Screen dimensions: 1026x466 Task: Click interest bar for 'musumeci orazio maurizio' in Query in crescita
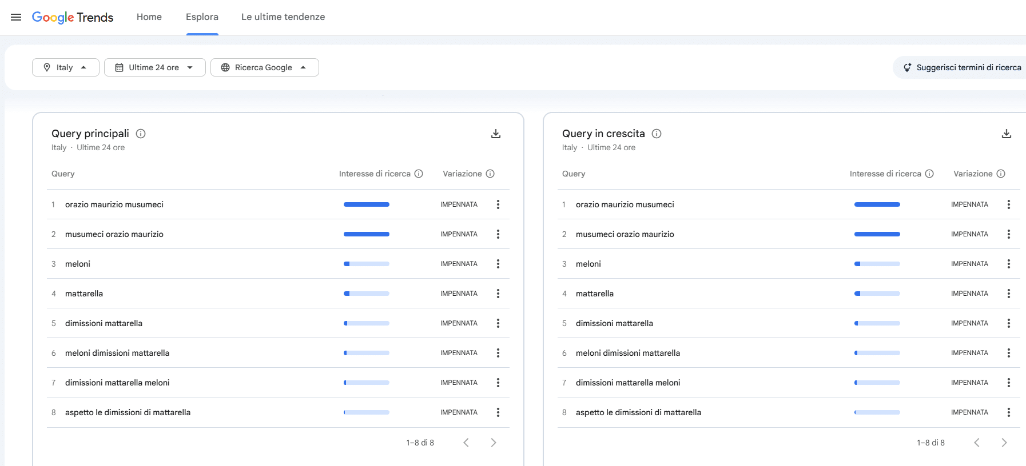point(877,234)
